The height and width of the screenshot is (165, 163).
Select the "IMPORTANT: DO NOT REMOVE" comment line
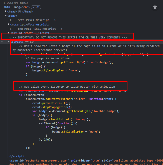68,37
